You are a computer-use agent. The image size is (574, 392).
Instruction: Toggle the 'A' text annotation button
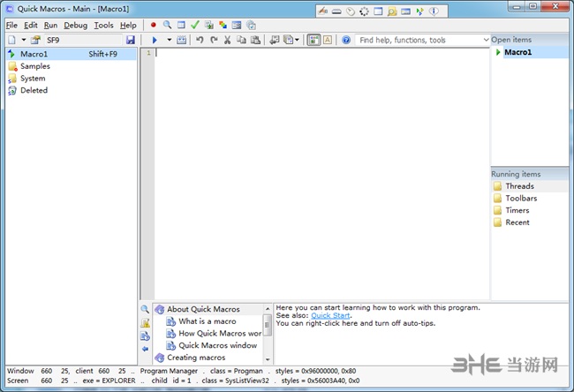pos(327,41)
